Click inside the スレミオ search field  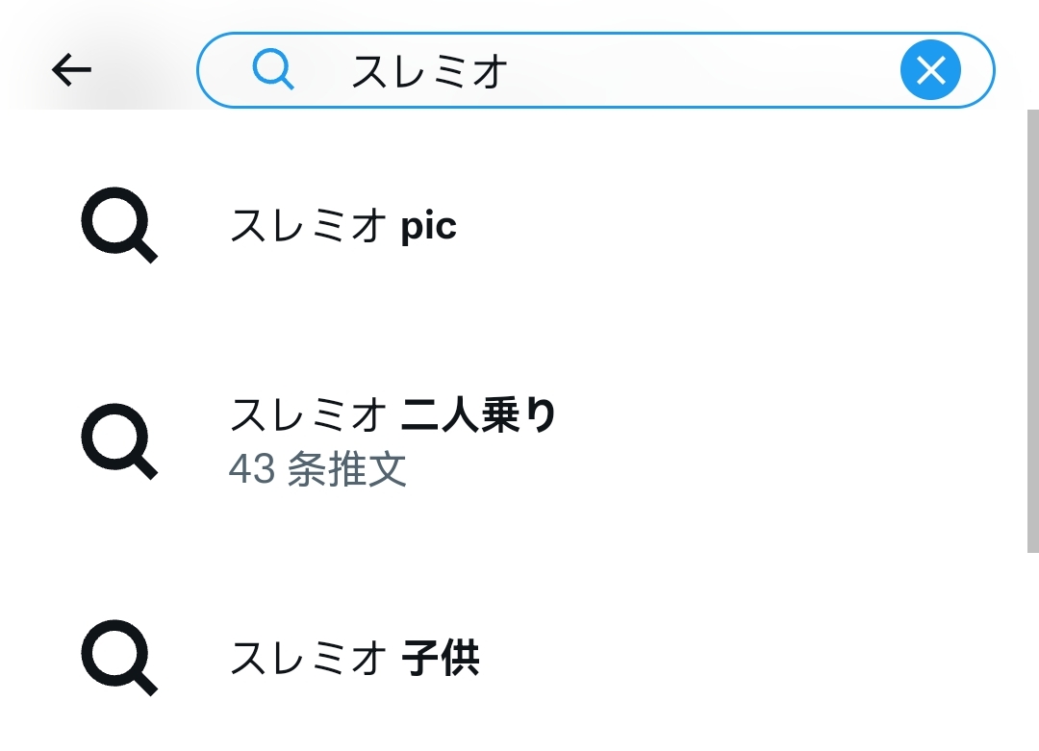pyautogui.click(x=596, y=69)
